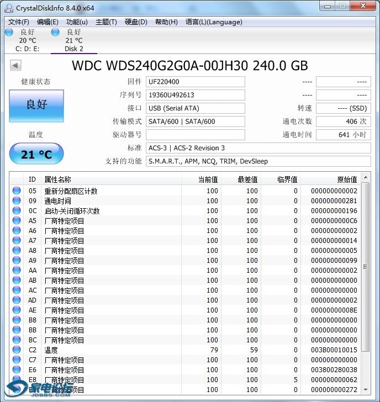The height and width of the screenshot is (402, 380).
Task: Open the 语言(L)(Language) menu
Action: pos(214,22)
